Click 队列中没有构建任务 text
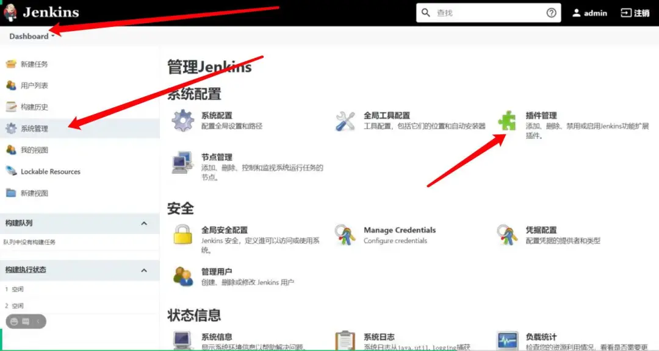 [29, 243]
